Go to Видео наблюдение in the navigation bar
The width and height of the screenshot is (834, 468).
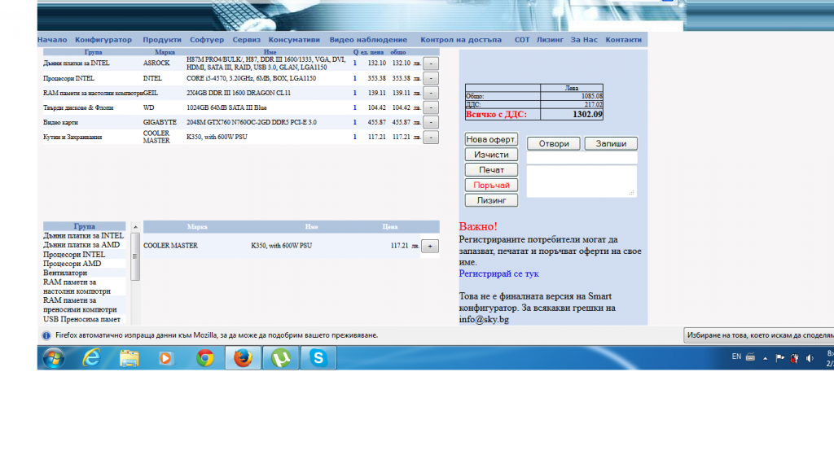tap(368, 40)
